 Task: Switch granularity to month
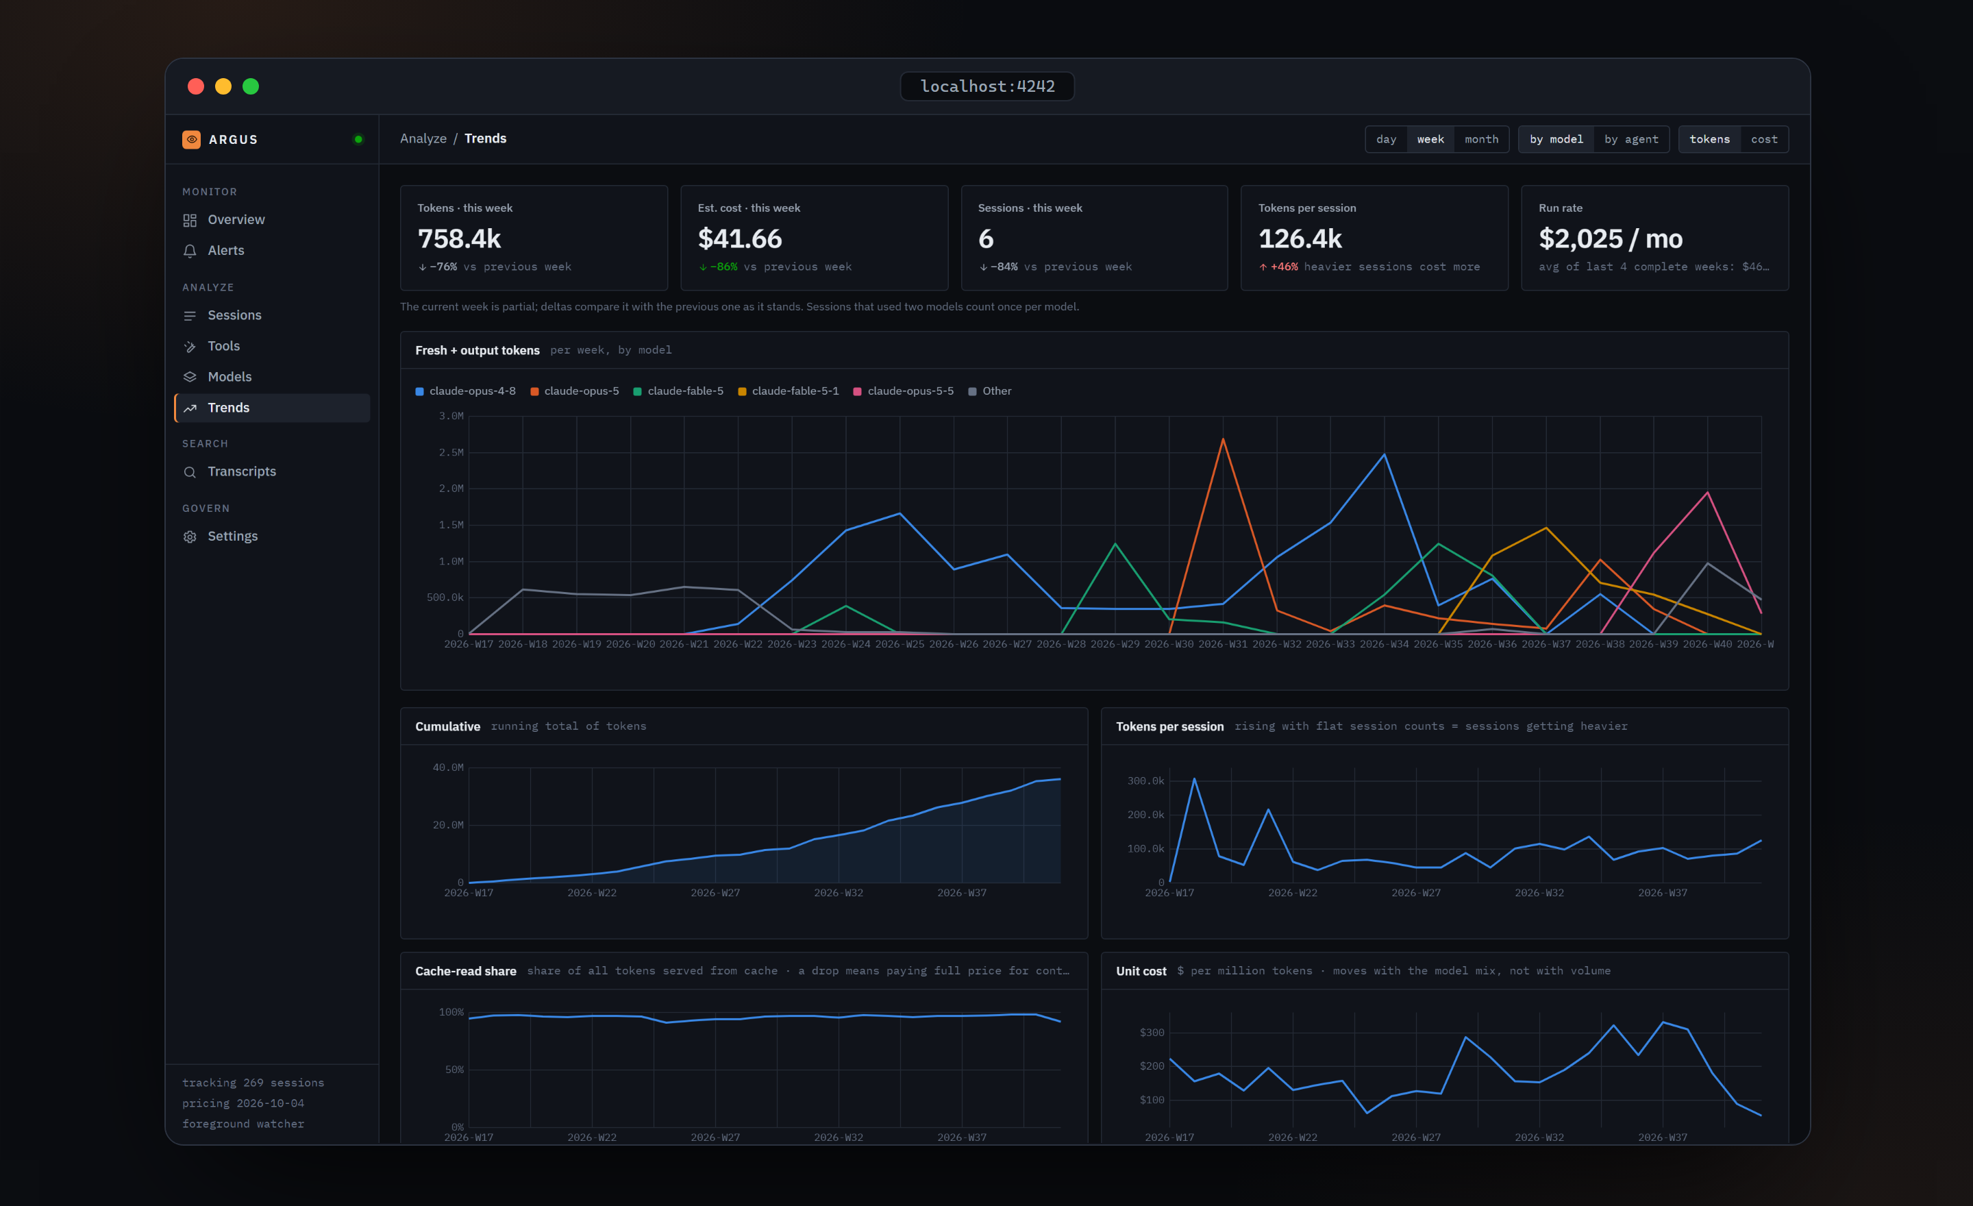coord(1481,139)
